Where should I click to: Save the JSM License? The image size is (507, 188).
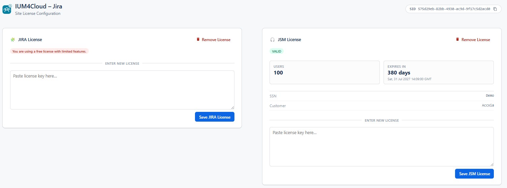[x=474, y=174]
